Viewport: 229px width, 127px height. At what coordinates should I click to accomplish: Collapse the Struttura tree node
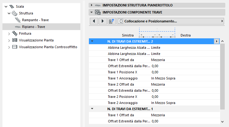pyautogui.click(x=9, y=13)
